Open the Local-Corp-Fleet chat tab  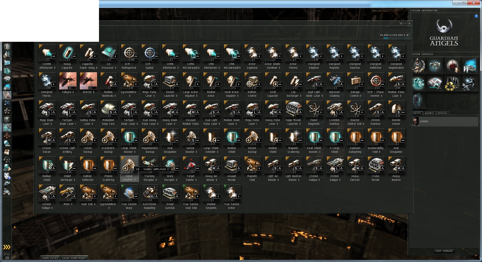coord(74,258)
